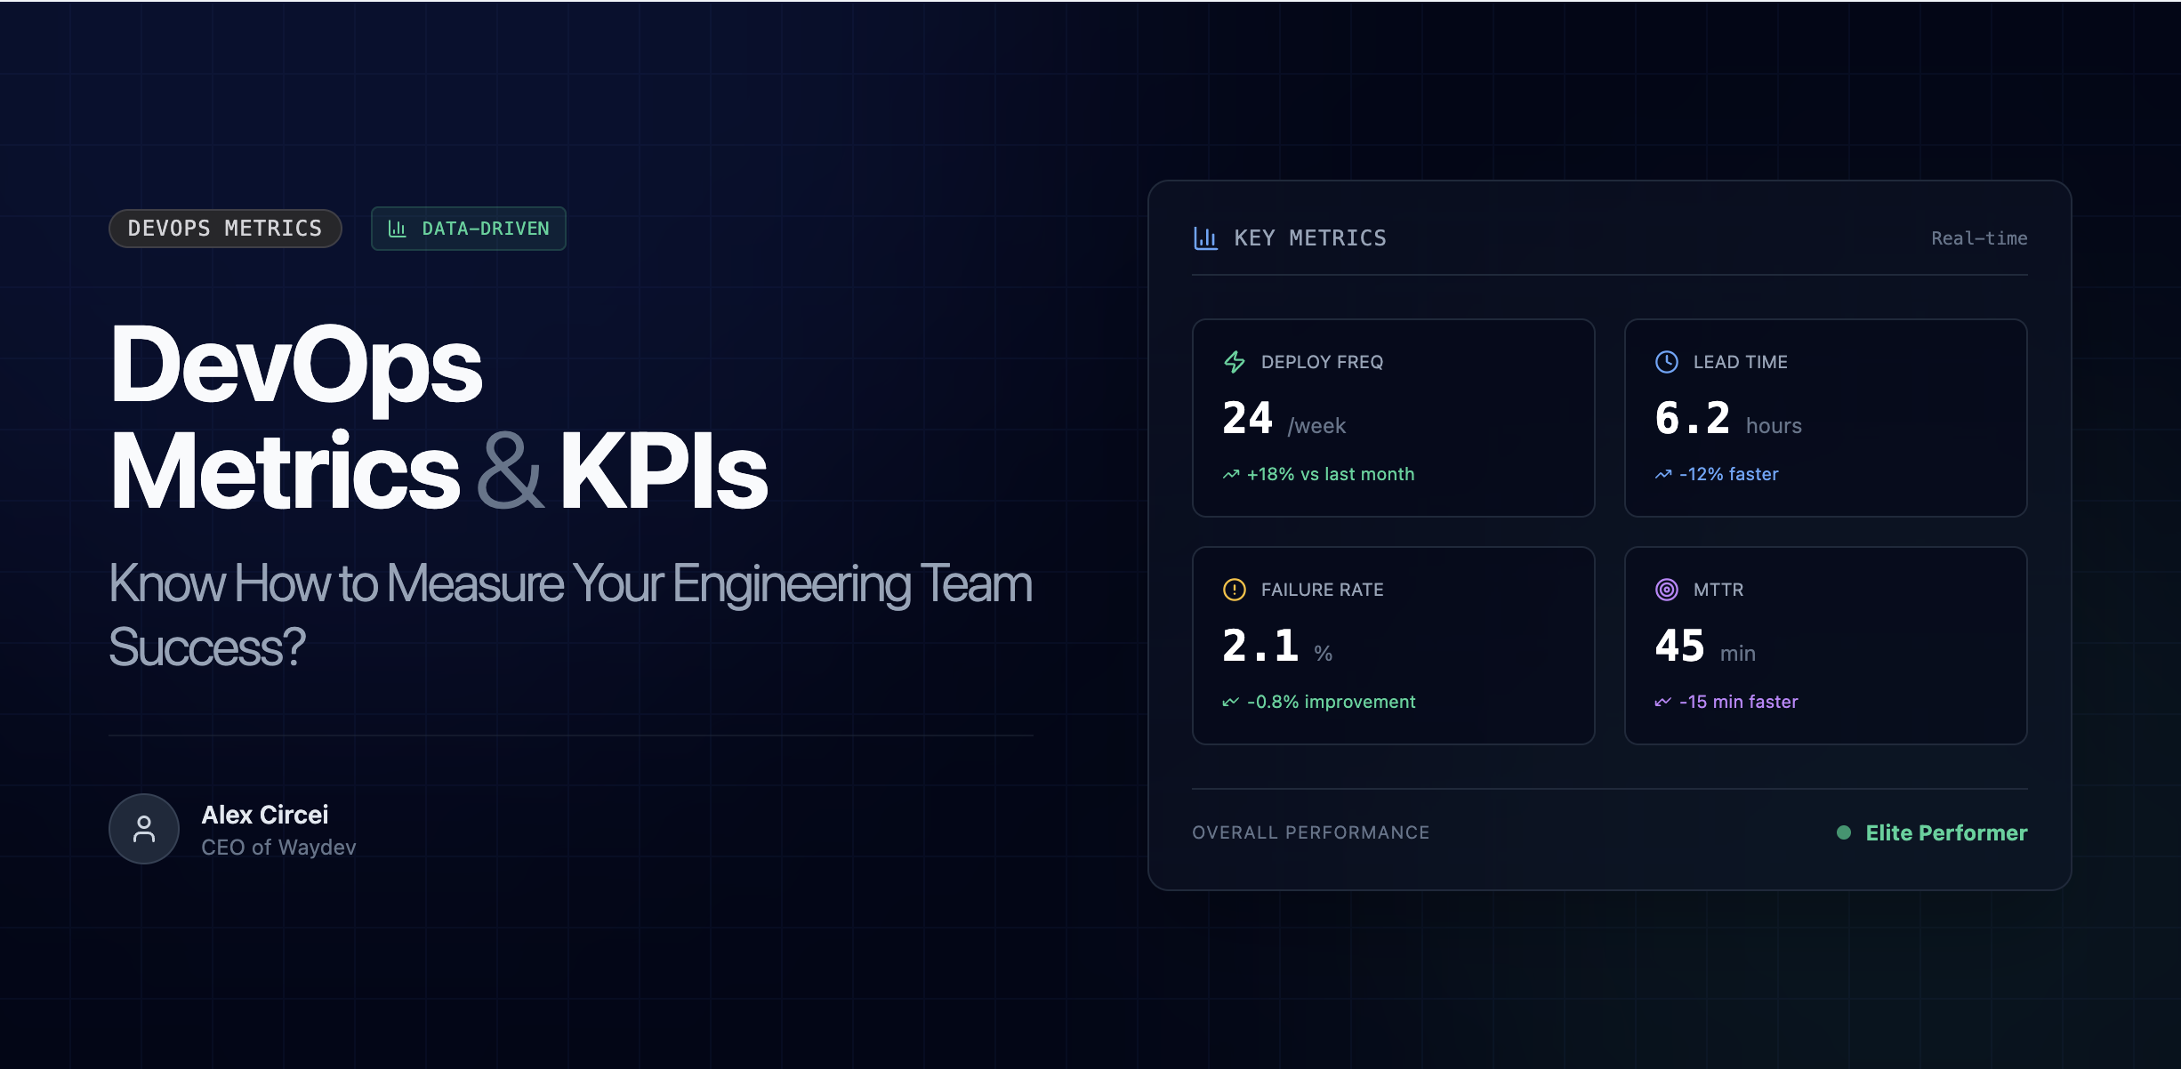Screen dimensions: 2181x1069
Task: Switch to the Overall Performance section
Action: tap(1310, 832)
